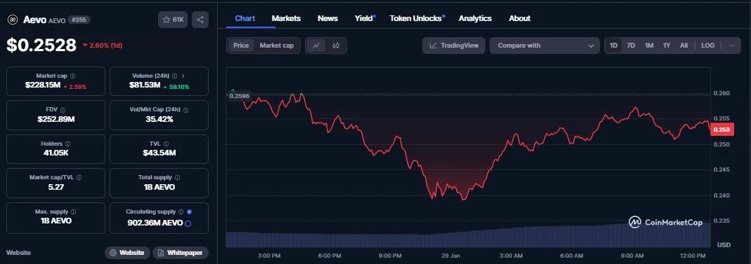751x264 pixels.
Task: Open the Token Unlocks tab
Action: [417, 18]
